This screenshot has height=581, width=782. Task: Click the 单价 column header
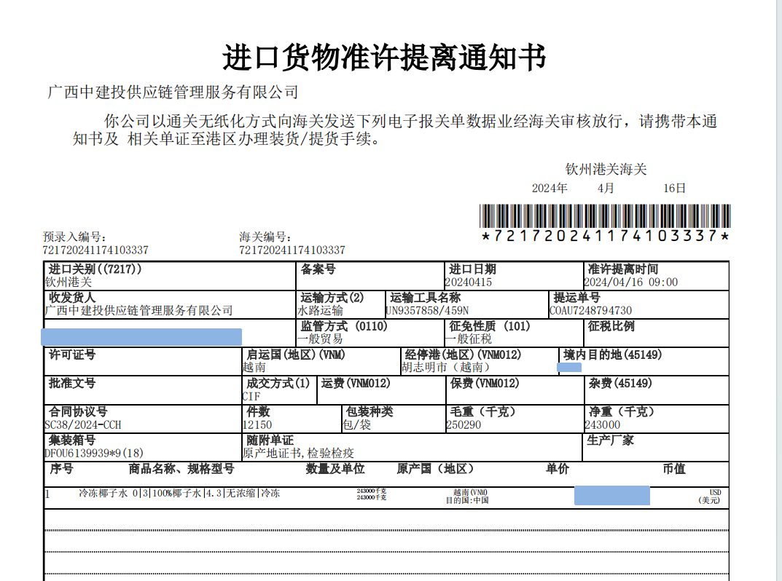pyautogui.click(x=557, y=468)
